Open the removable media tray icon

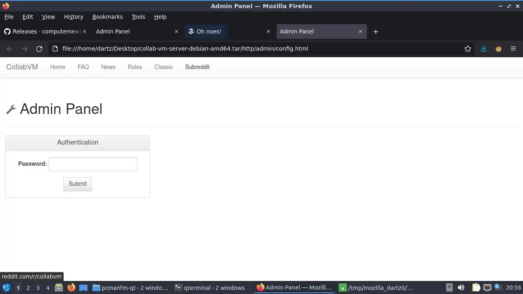coord(449,288)
